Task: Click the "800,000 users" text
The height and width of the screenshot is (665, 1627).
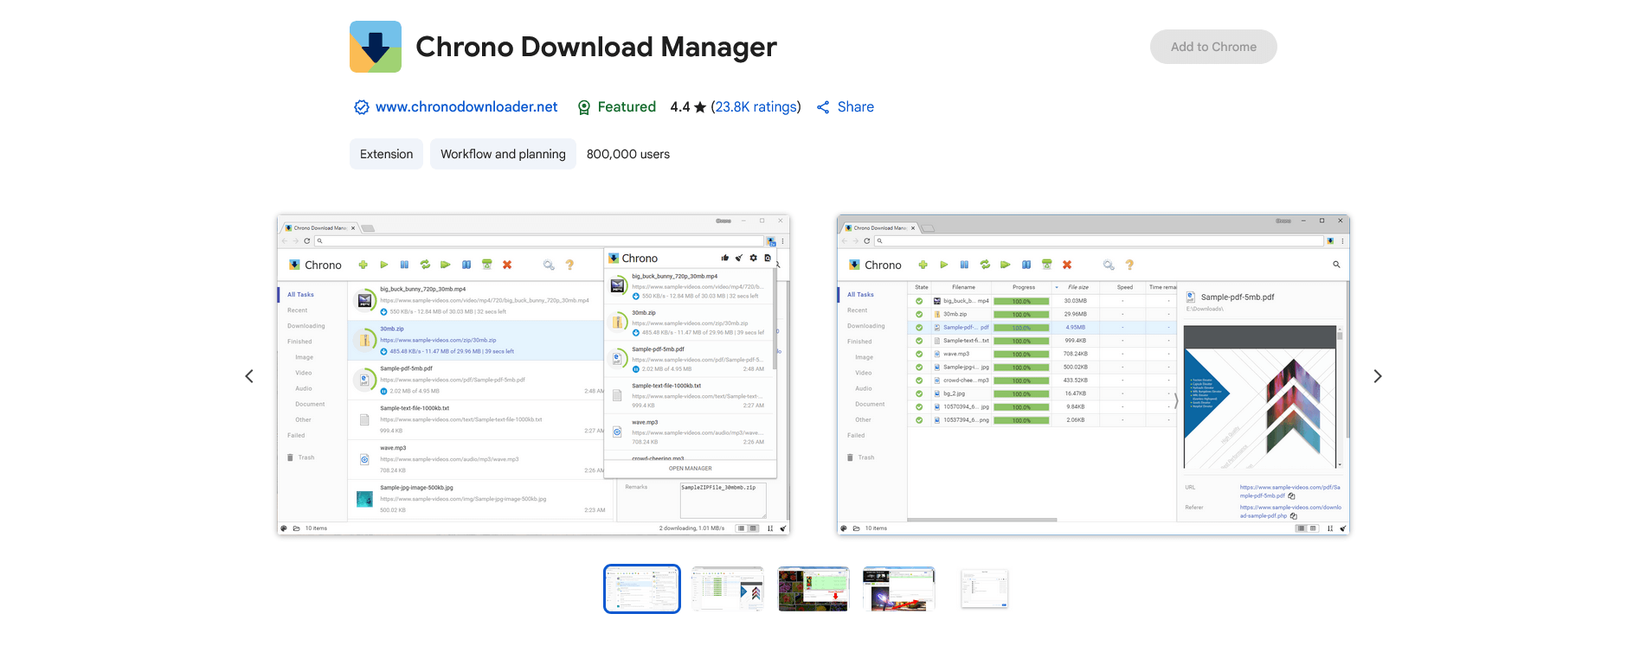Action: tap(628, 154)
